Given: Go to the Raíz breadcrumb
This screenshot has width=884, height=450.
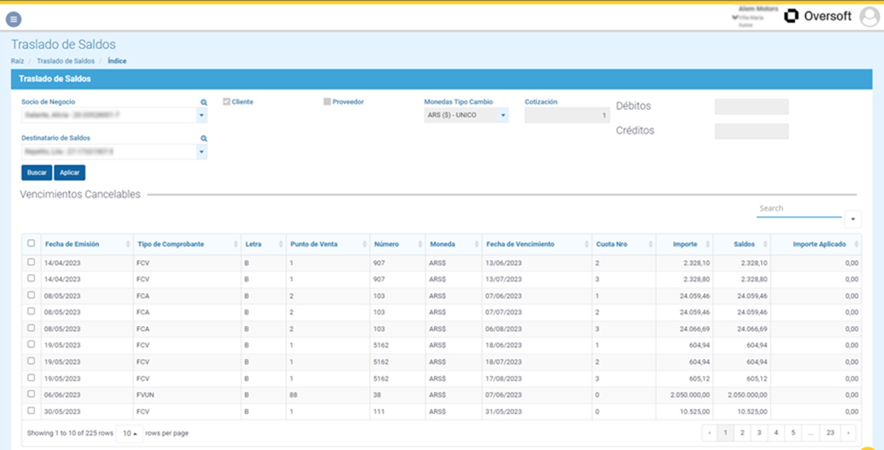Looking at the screenshot, I should (17, 61).
